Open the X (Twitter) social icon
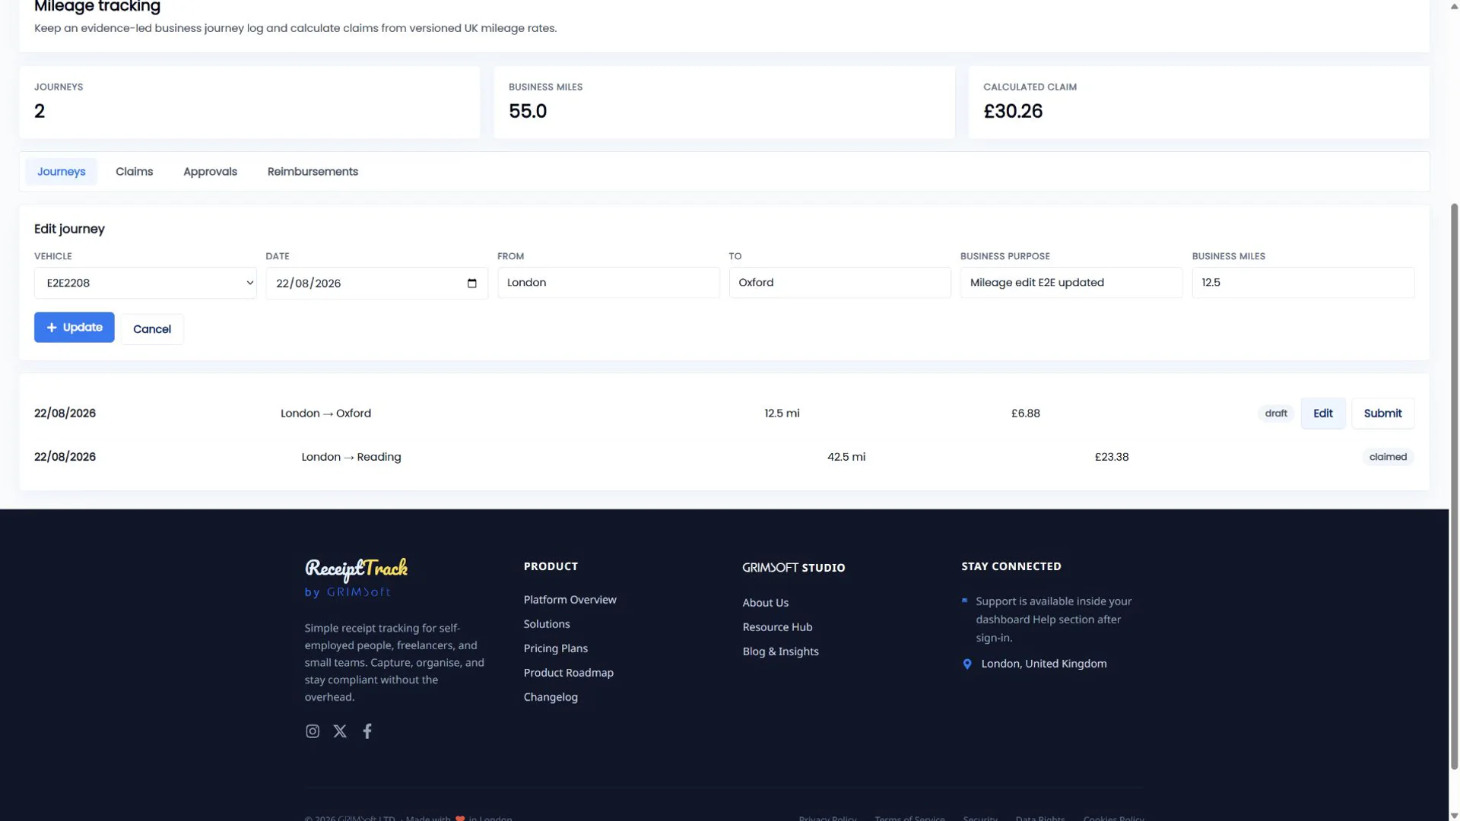 click(x=340, y=731)
